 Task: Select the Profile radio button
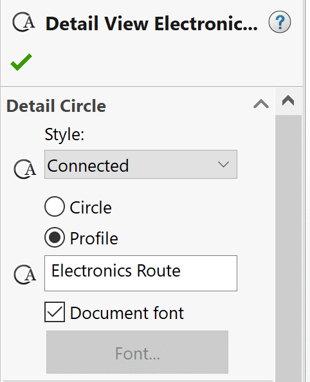pyautogui.click(x=55, y=237)
